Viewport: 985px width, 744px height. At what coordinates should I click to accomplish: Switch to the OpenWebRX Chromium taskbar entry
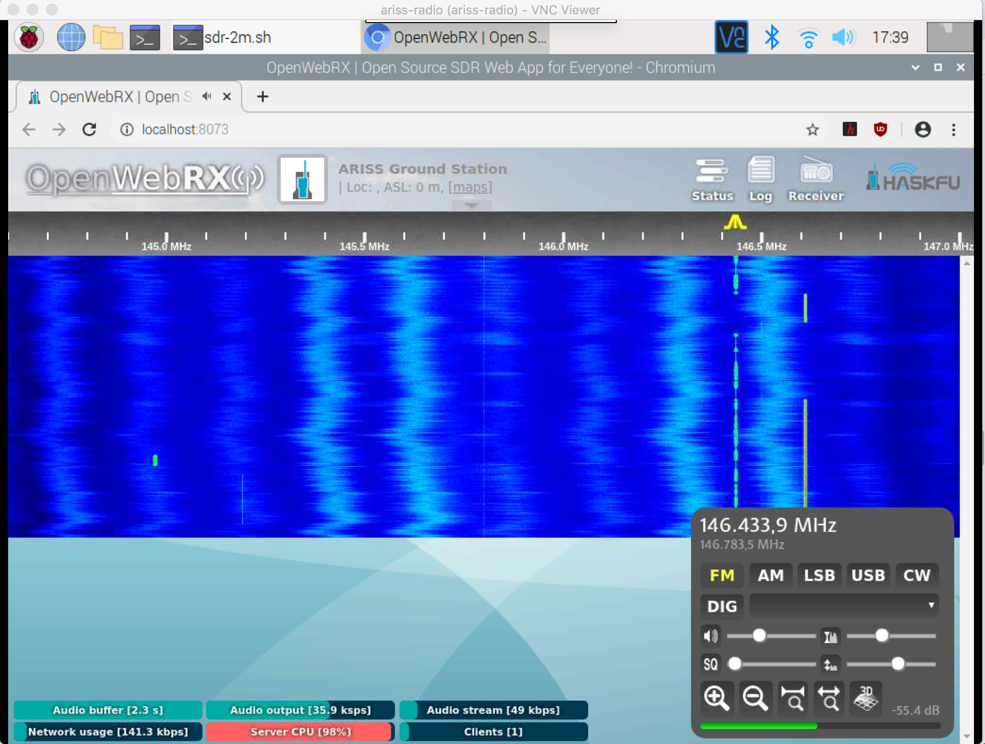coord(456,37)
